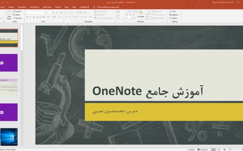Click the Bullets list icon
This screenshot has height=151, width=243.
67,12
